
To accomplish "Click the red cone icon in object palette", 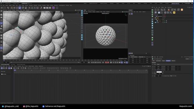I will [169, 10].
